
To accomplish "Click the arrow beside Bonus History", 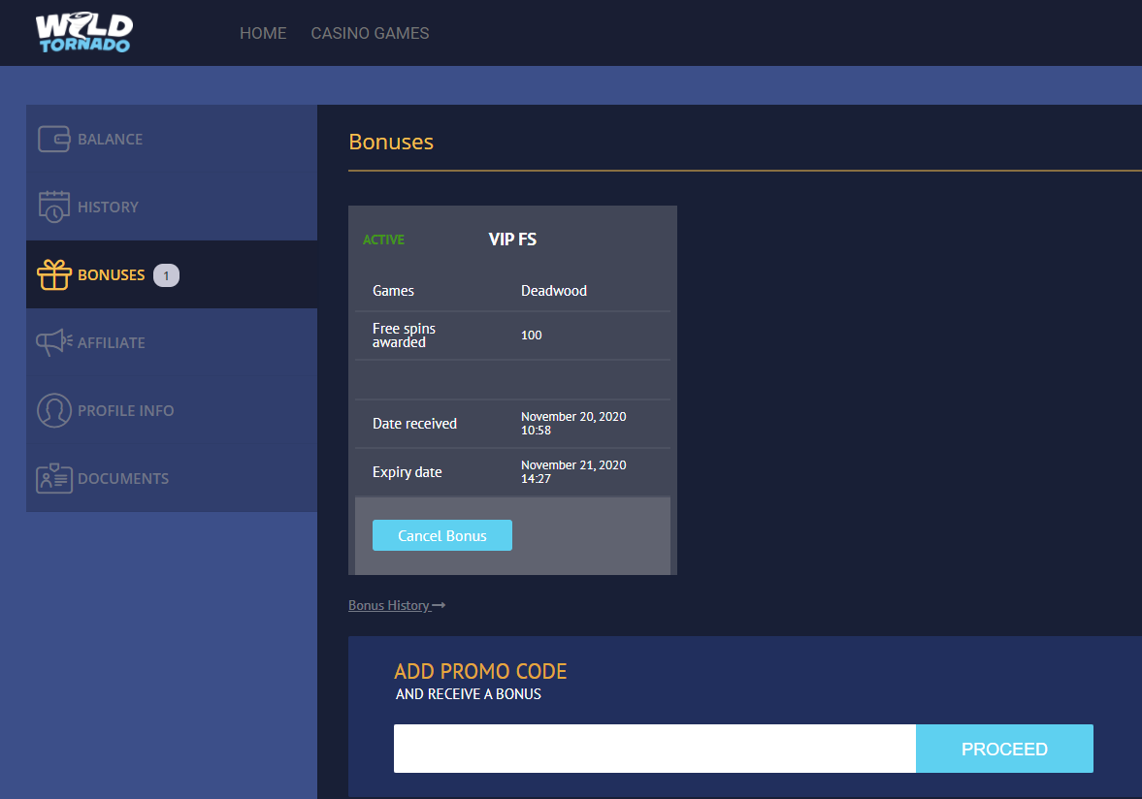I will coord(440,606).
